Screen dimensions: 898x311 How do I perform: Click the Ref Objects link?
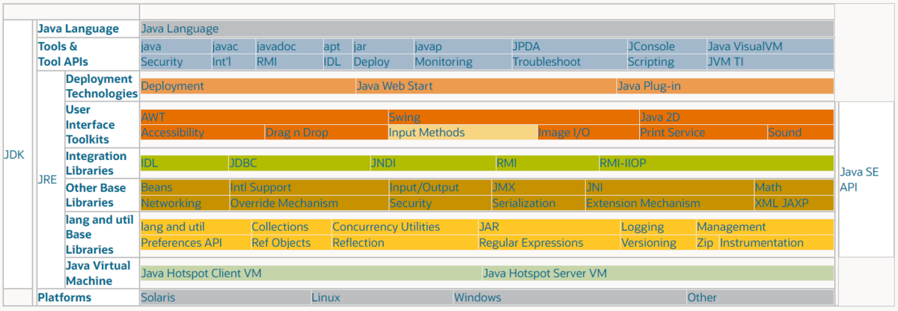[281, 242]
